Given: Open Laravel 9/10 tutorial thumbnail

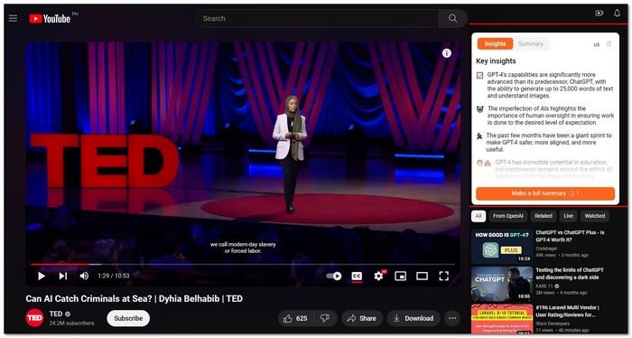Looking at the screenshot, I should pos(502,319).
